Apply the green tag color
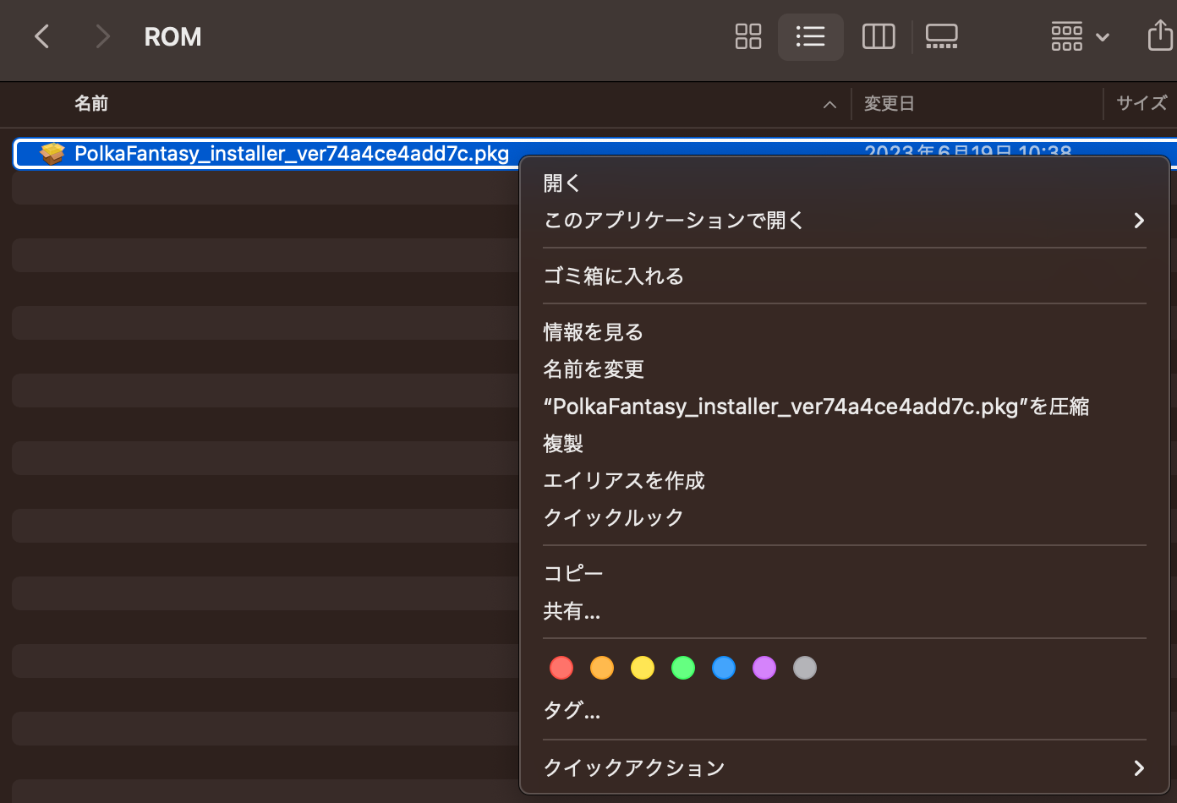This screenshot has width=1177, height=803. [683, 668]
